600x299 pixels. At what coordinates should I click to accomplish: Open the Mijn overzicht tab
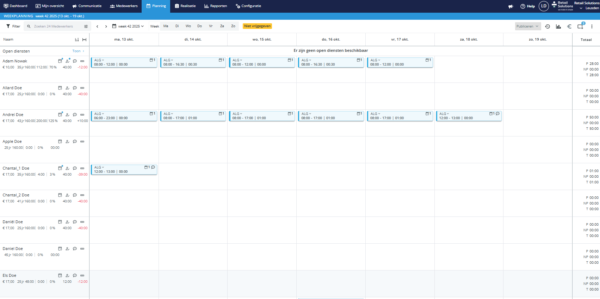pyautogui.click(x=50, y=6)
